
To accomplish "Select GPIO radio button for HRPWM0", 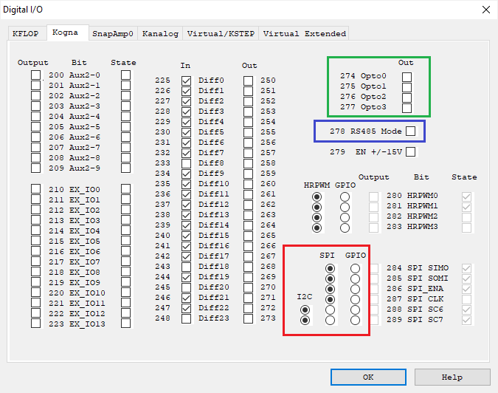I will (345, 197).
